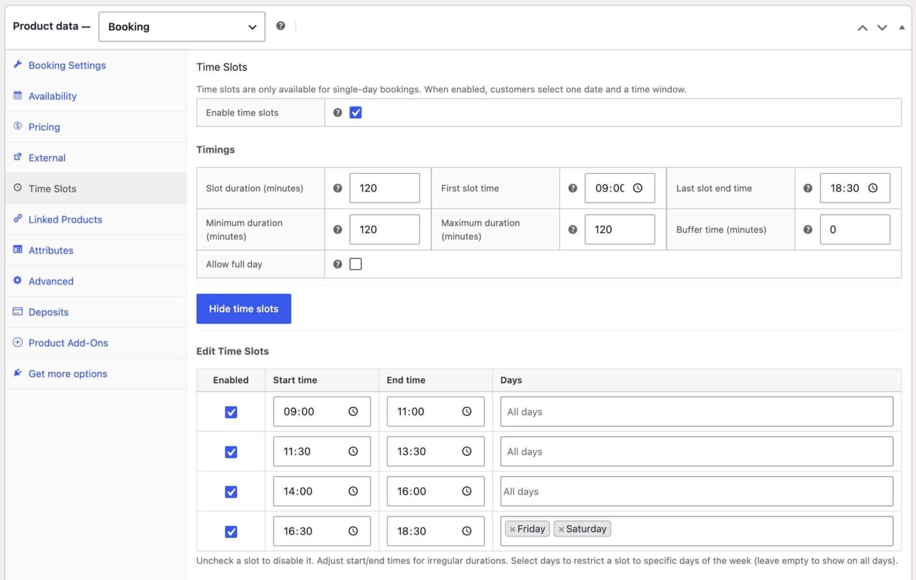Open clock picker for 13:30 end time

coord(467,451)
